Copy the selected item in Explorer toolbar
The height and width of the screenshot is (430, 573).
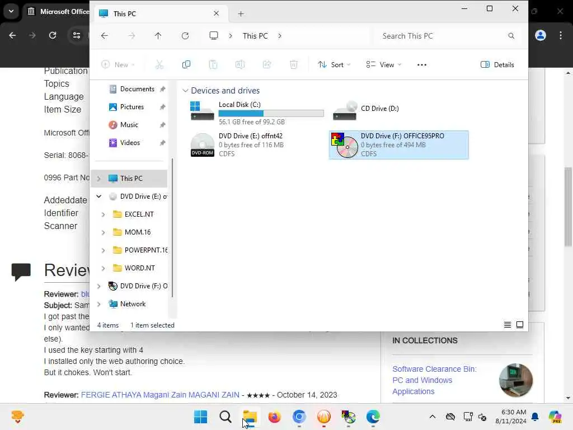[x=186, y=65]
